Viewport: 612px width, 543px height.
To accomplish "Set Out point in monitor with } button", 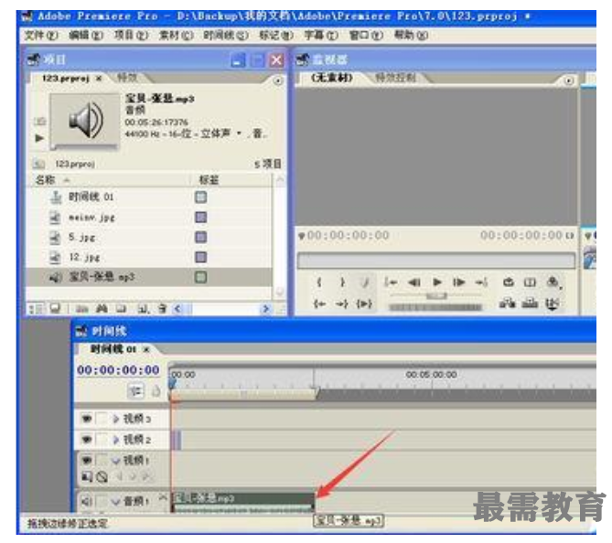I will click(342, 282).
